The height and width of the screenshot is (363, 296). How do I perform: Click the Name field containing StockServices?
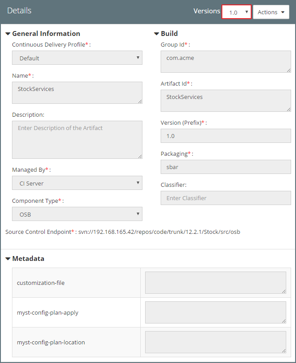pos(77,92)
